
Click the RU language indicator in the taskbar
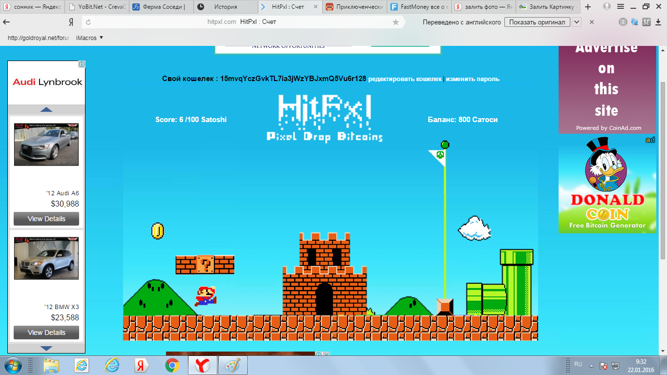578,364
